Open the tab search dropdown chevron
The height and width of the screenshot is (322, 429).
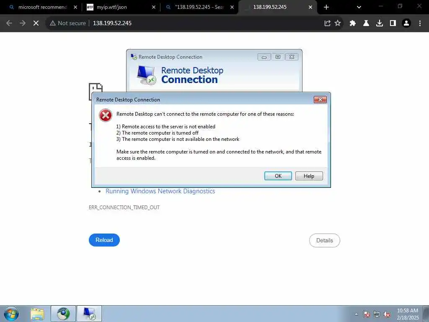pos(359,8)
